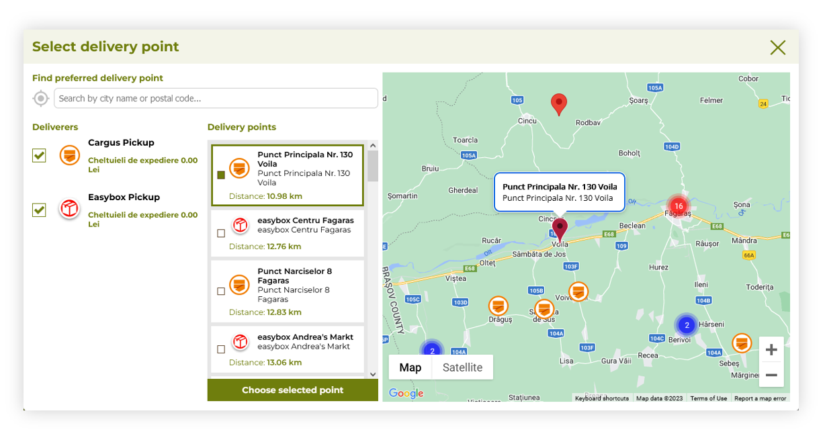Open the Keyboard shortcuts link on map

[x=602, y=398]
